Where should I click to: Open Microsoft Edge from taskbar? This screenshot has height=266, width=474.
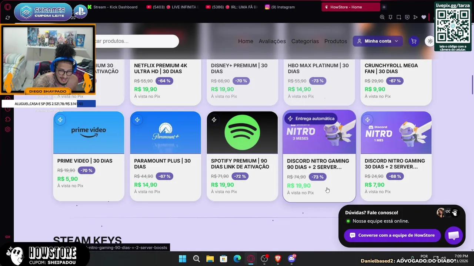[x=237, y=259]
